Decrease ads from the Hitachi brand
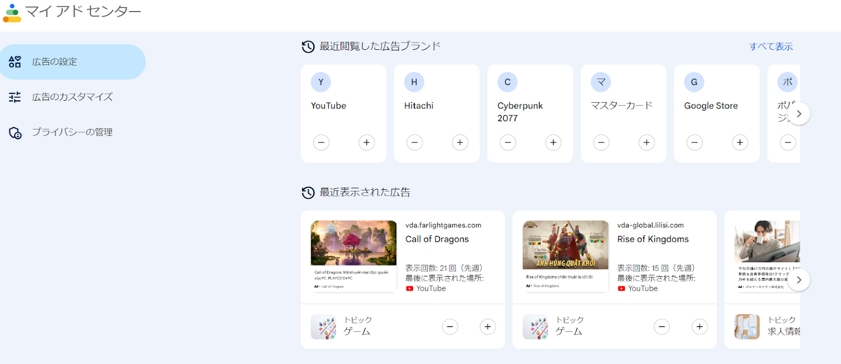The image size is (841, 364). 415,142
